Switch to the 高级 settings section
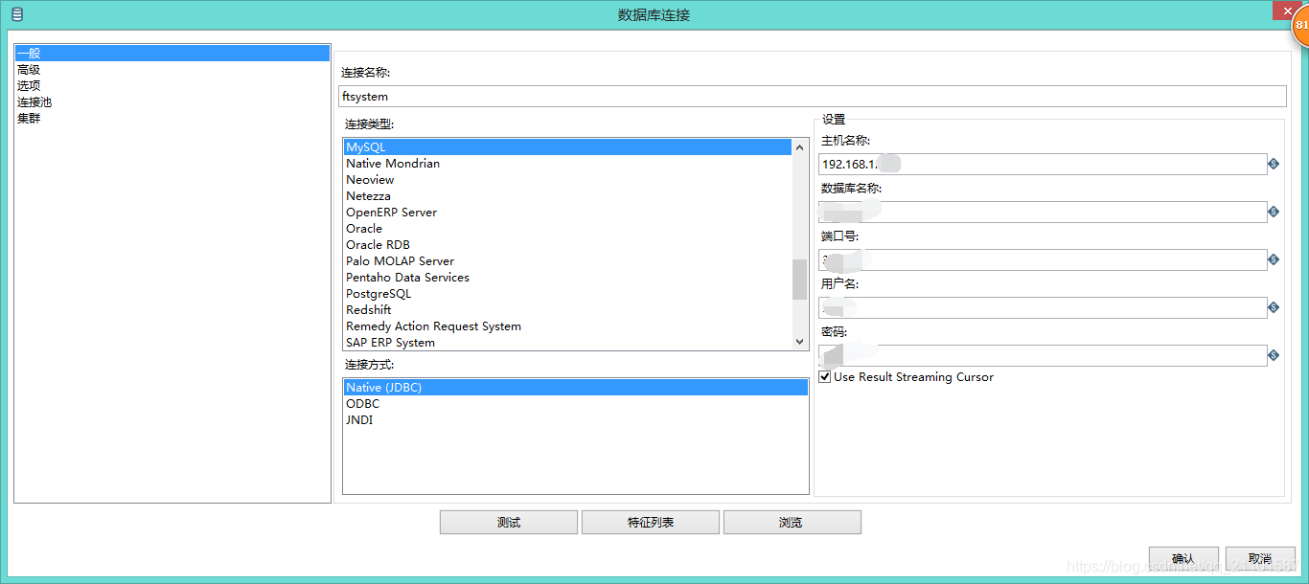 point(29,69)
